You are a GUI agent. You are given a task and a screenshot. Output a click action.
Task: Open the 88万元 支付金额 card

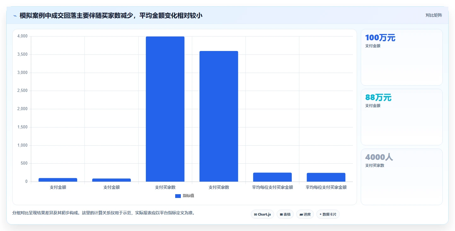tap(401, 117)
